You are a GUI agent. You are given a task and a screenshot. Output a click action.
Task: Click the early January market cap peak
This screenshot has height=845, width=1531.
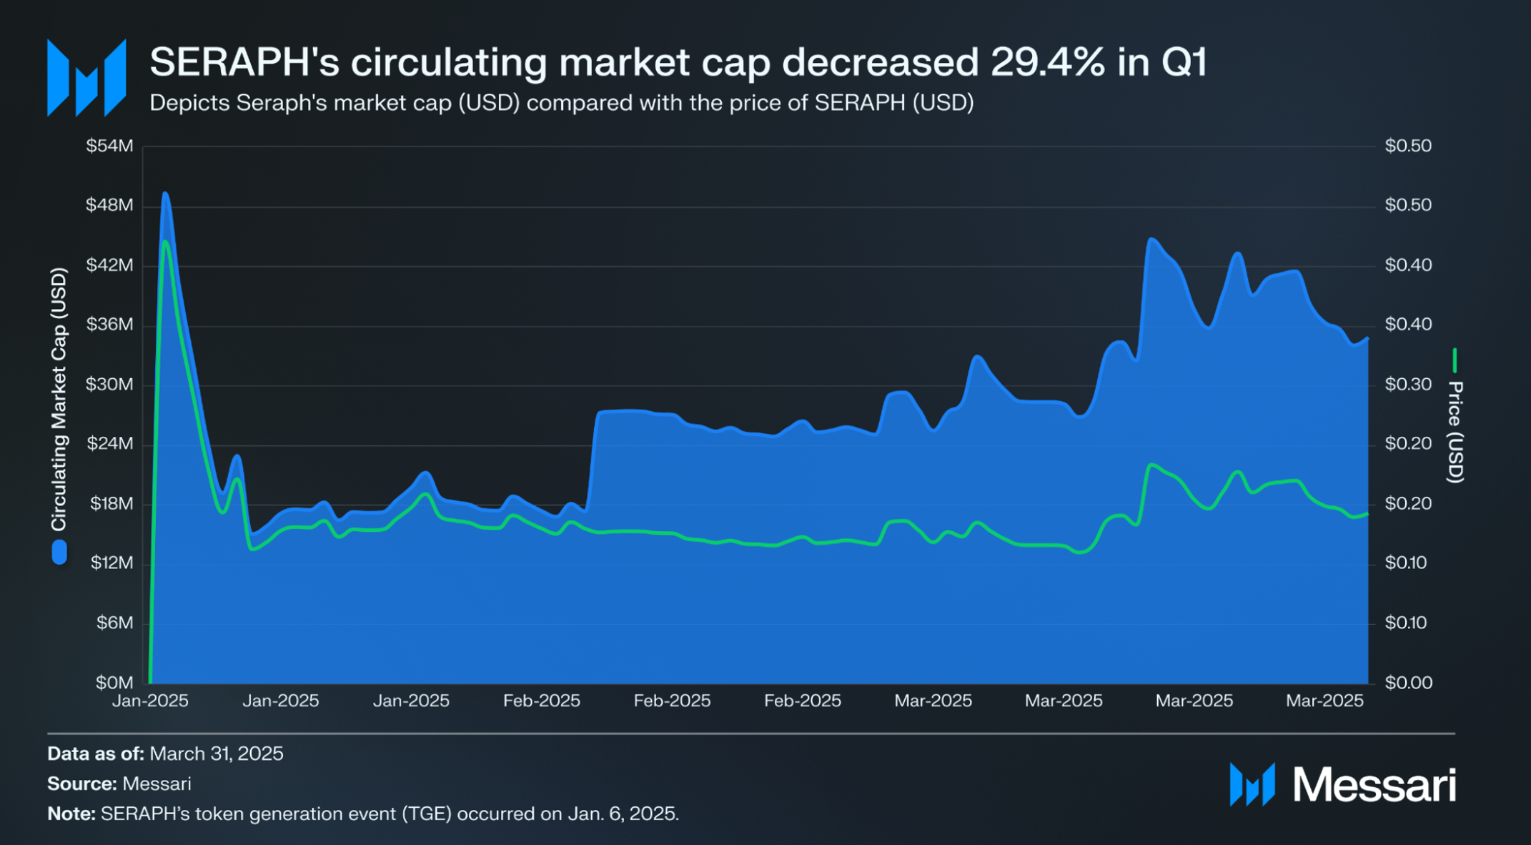tap(165, 193)
